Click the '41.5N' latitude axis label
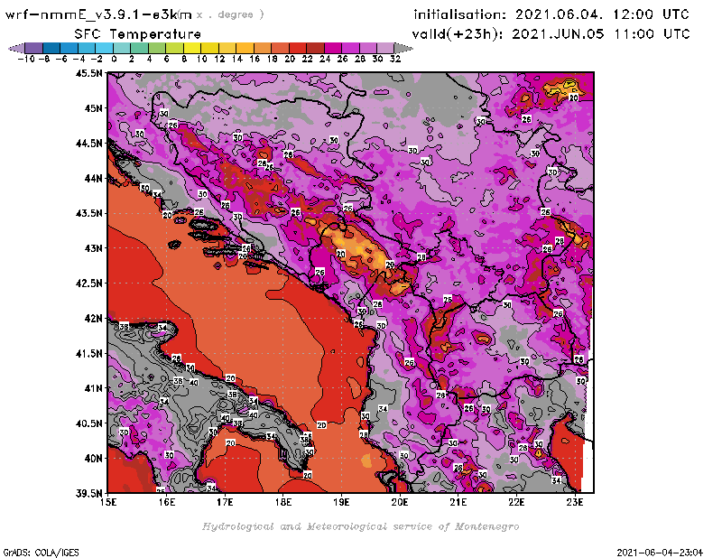Screen dimensions: 722x558 [x=89, y=353]
